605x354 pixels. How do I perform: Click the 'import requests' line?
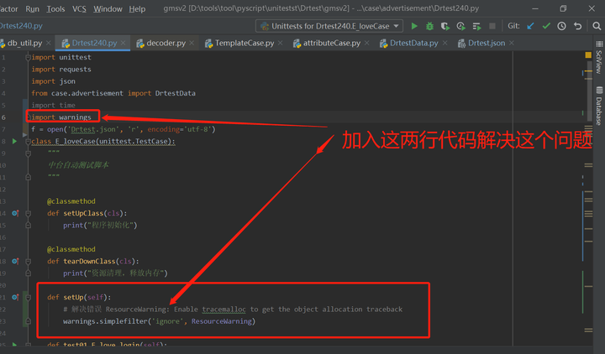(x=61, y=70)
